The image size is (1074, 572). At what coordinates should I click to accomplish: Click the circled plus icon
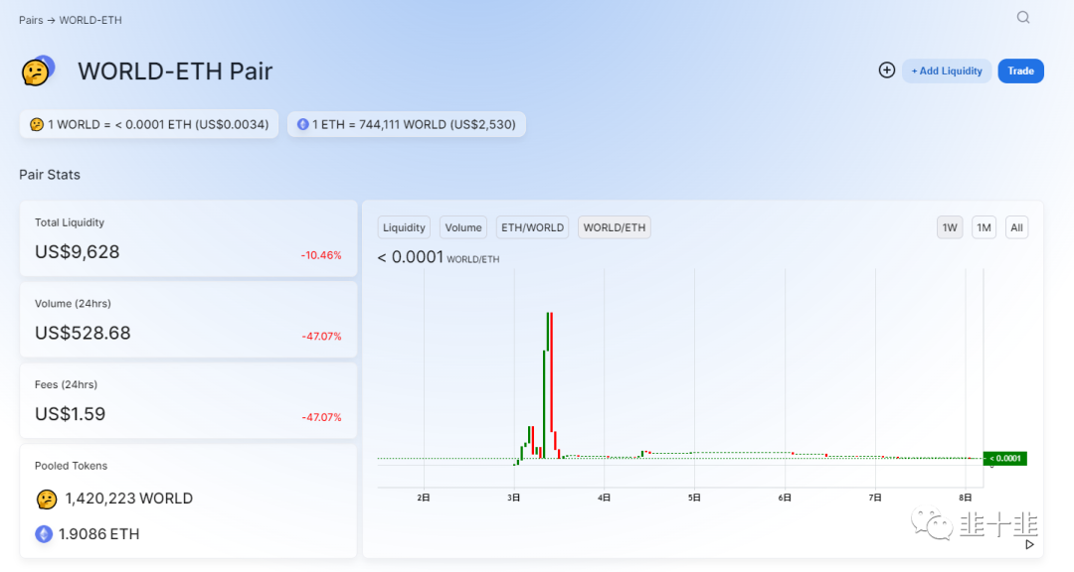click(x=886, y=71)
